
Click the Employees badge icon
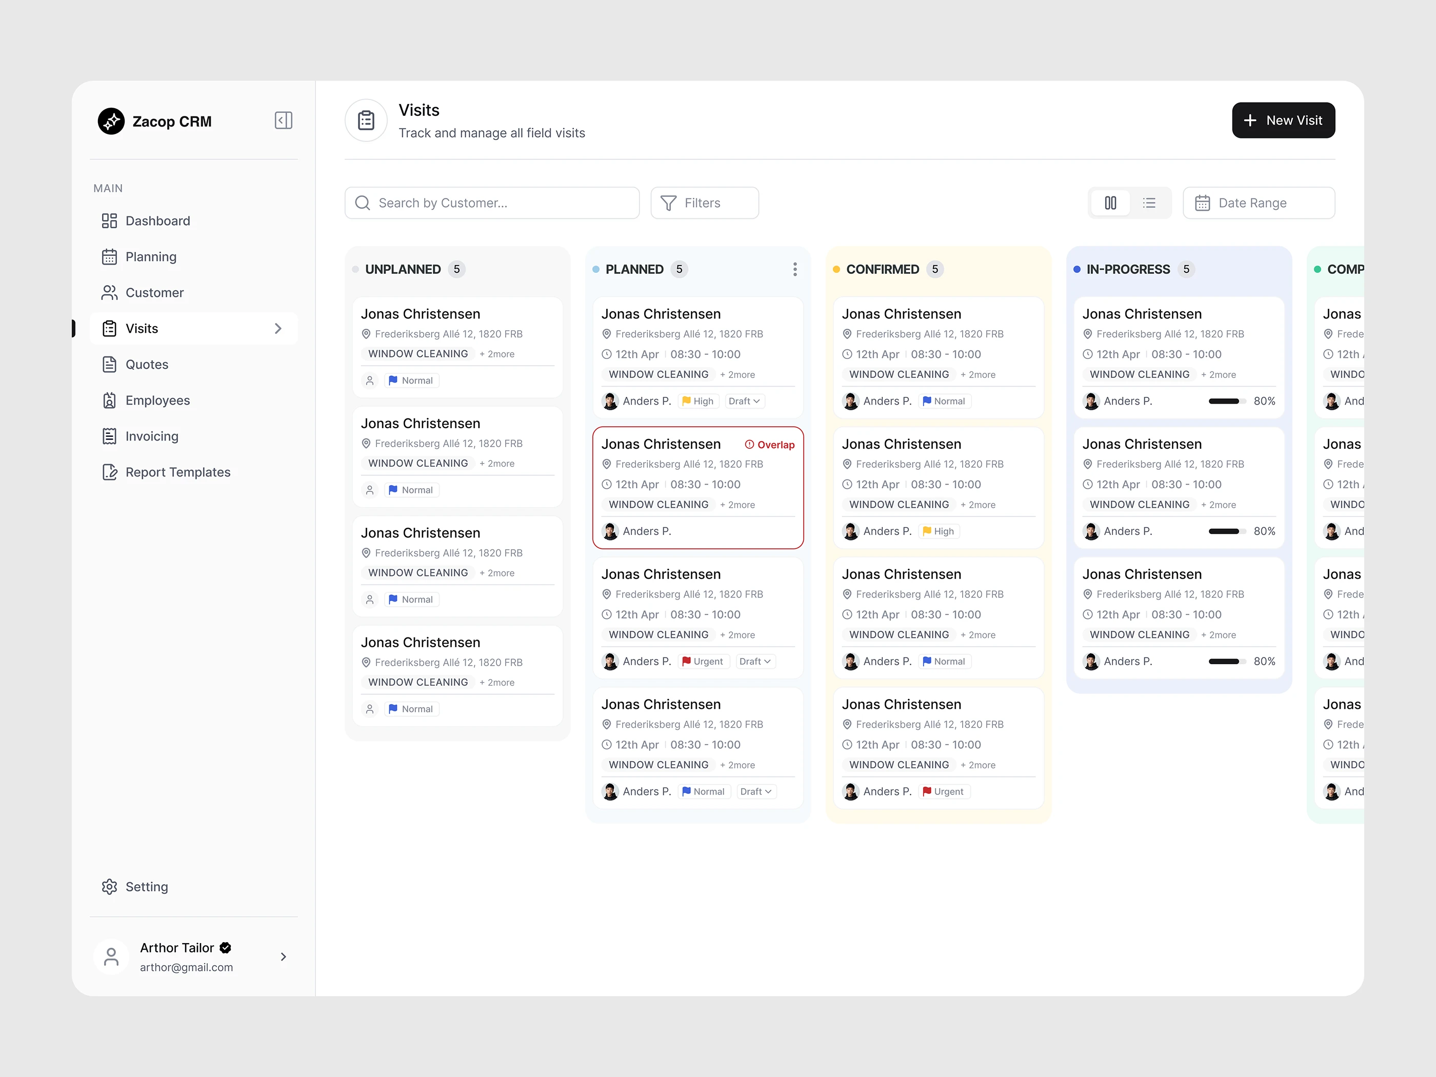(x=109, y=401)
